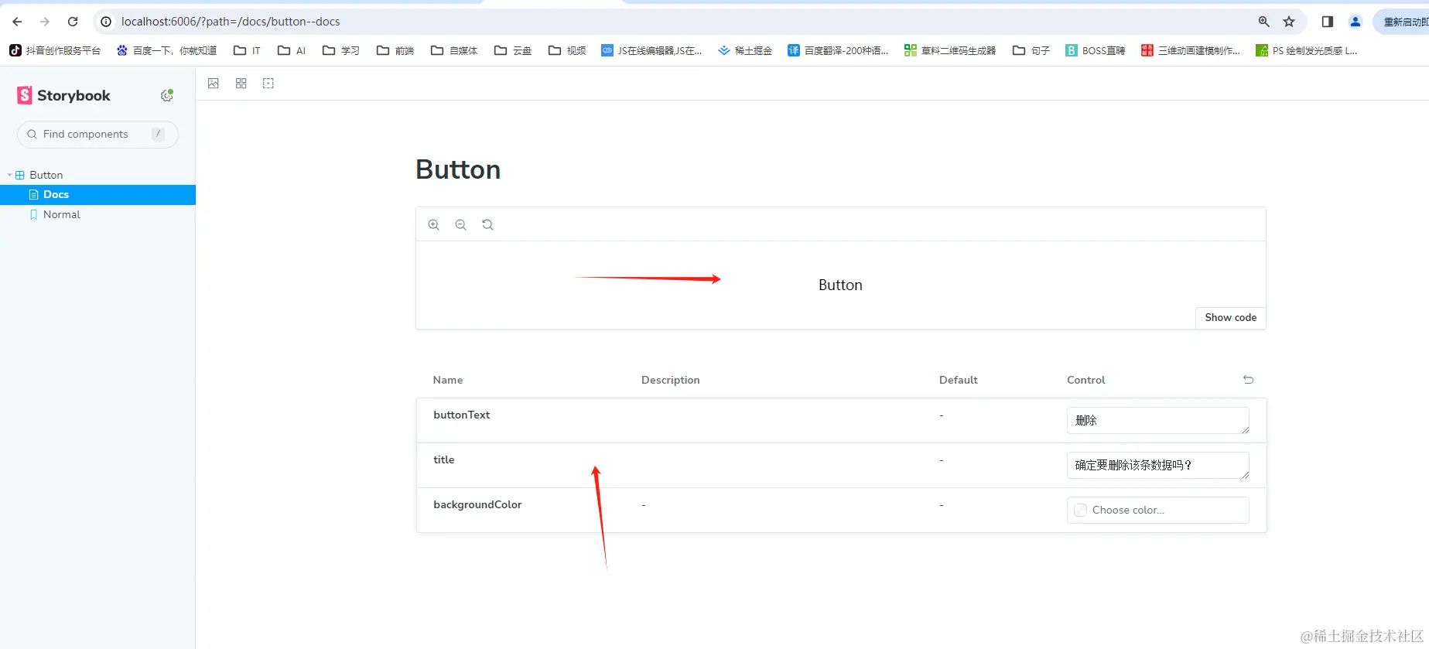Edit the title control textarea
Screen dimensions: 1429x649
(x=1157, y=466)
